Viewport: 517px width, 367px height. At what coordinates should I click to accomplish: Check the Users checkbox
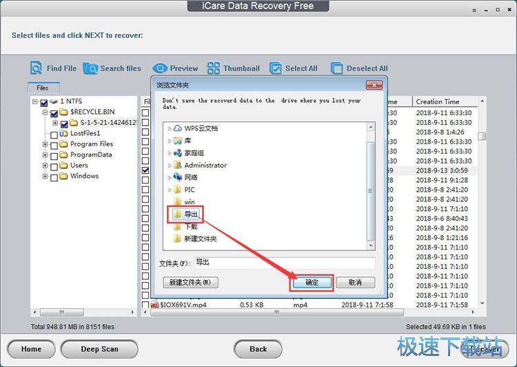(x=54, y=166)
